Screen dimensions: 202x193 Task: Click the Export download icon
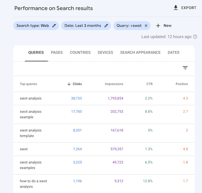tap(176, 8)
